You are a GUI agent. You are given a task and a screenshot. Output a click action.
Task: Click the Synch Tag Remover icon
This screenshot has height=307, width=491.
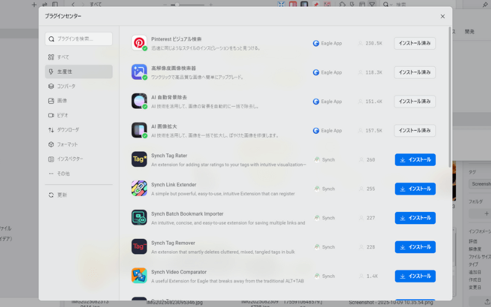pyautogui.click(x=139, y=247)
